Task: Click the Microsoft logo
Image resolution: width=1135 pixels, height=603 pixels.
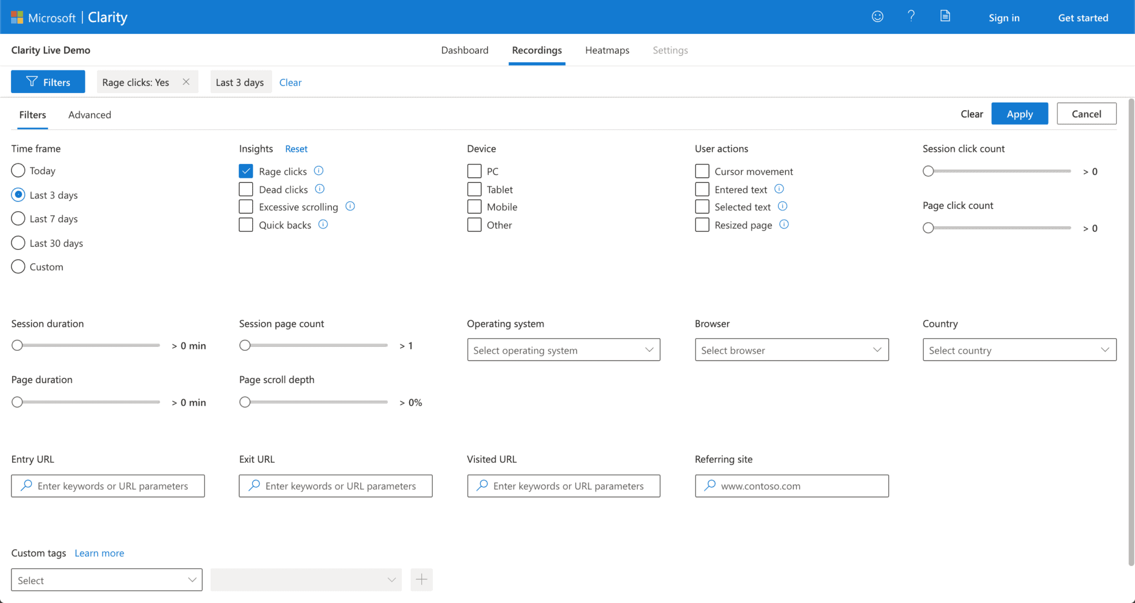Action: tap(18, 17)
